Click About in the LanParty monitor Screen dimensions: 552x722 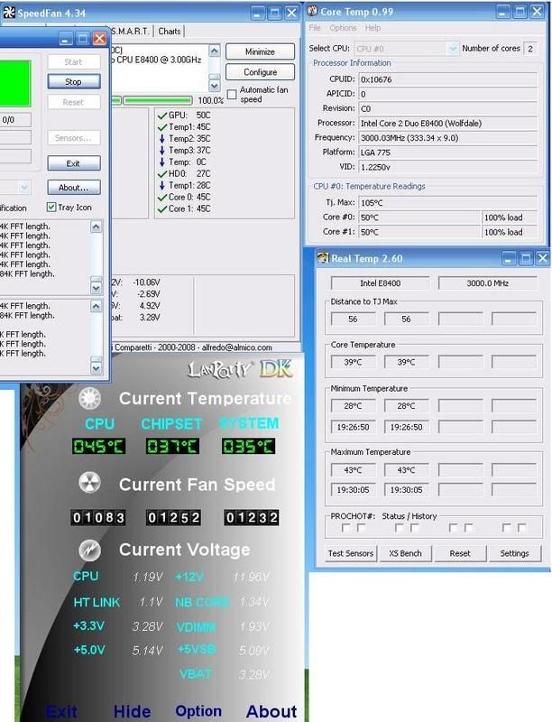point(271,711)
